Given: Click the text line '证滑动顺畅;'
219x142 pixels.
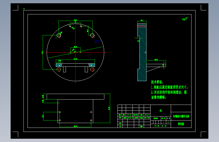Looking at the screenshot, I should [159, 97].
